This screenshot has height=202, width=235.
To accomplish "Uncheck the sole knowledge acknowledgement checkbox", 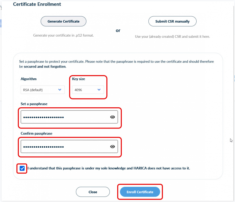I will [22, 168].
